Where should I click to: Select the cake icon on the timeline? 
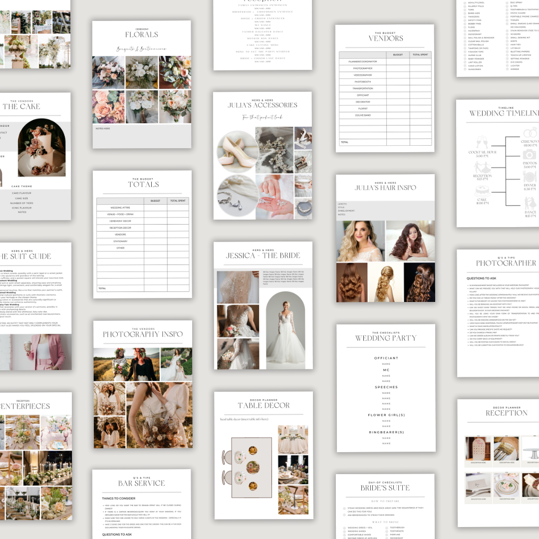coord(482,191)
